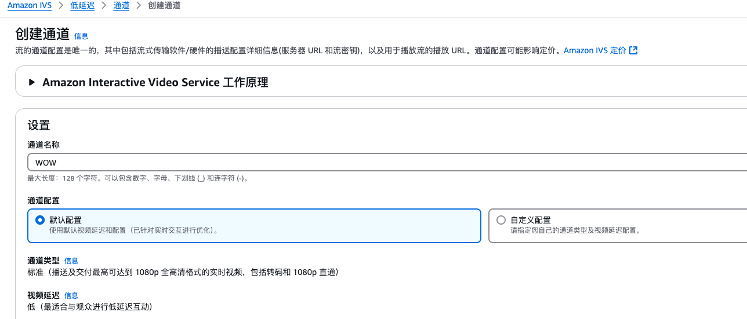
Task: Navigate to 通道 breadcrumb link
Action: coord(121,5)
